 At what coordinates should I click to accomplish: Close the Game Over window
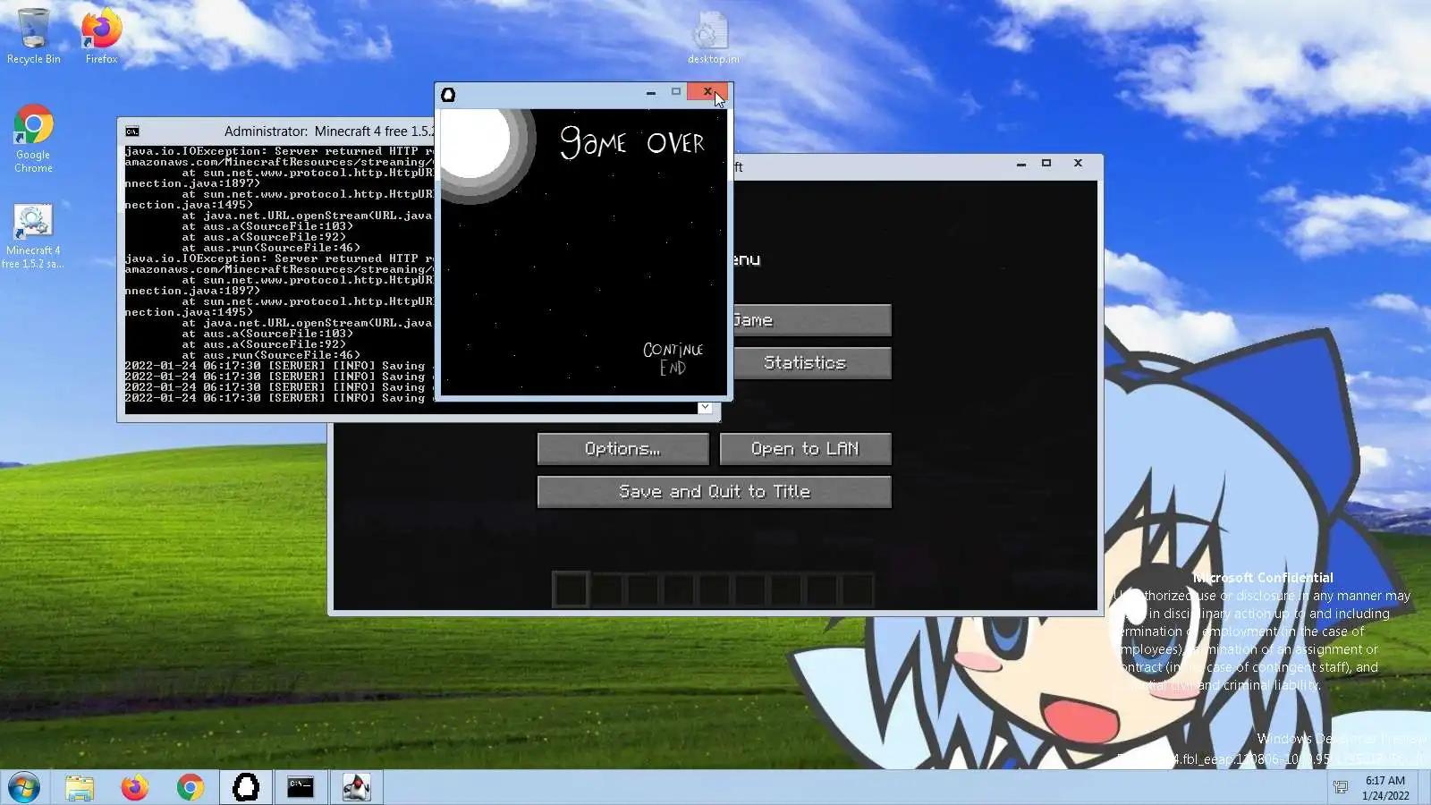pos(707,92)
